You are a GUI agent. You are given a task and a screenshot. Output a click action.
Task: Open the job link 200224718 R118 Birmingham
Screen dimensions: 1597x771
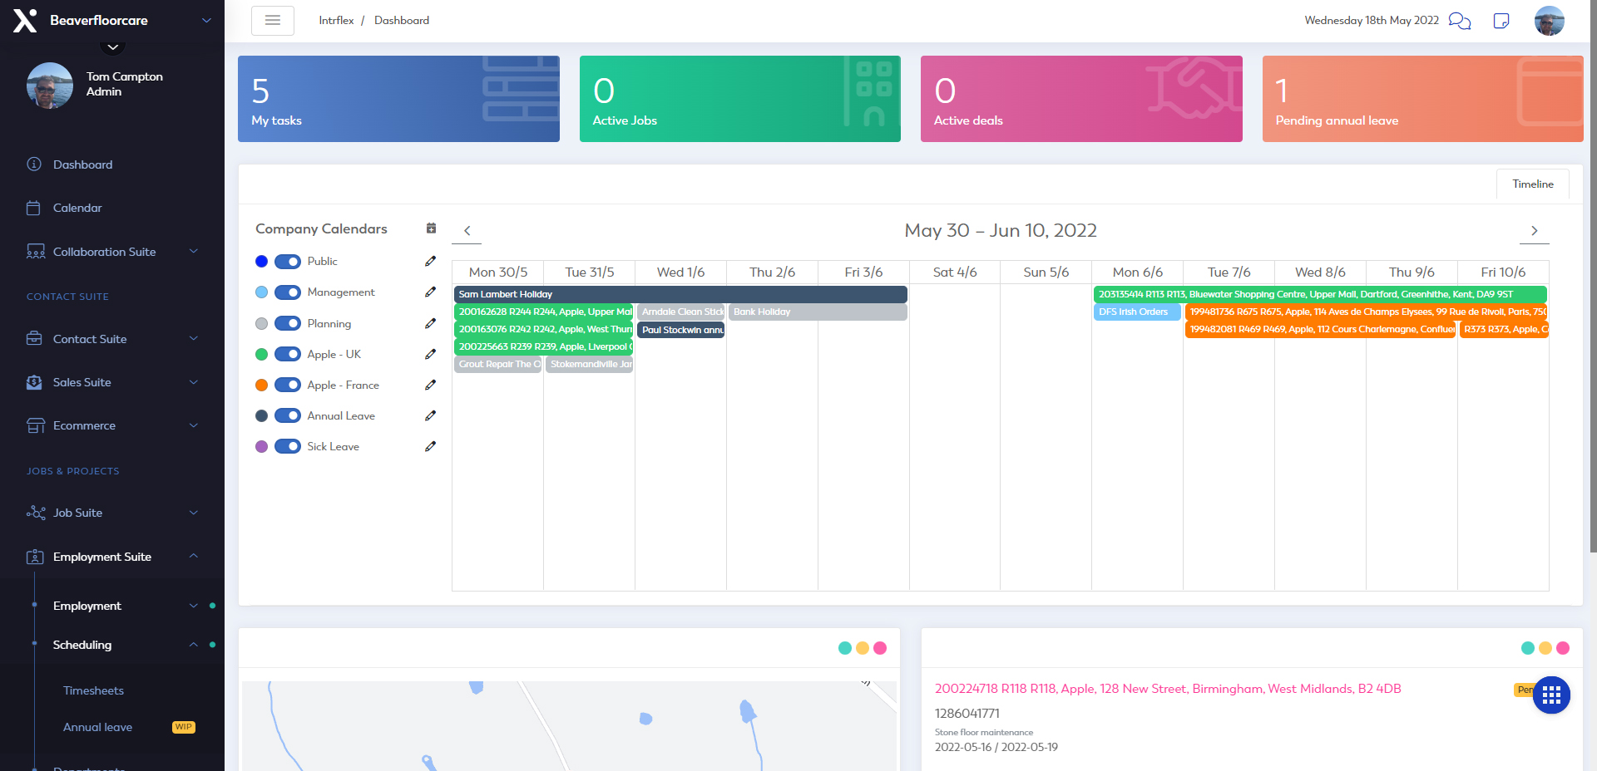[1168, 689]
